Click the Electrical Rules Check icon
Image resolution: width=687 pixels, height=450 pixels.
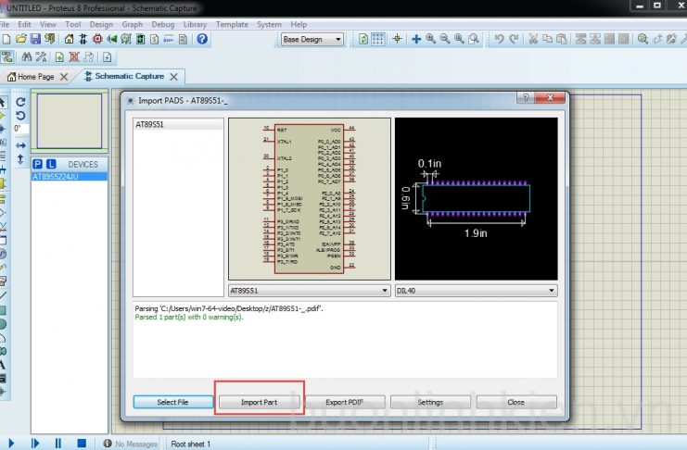(x=108, y=56)
